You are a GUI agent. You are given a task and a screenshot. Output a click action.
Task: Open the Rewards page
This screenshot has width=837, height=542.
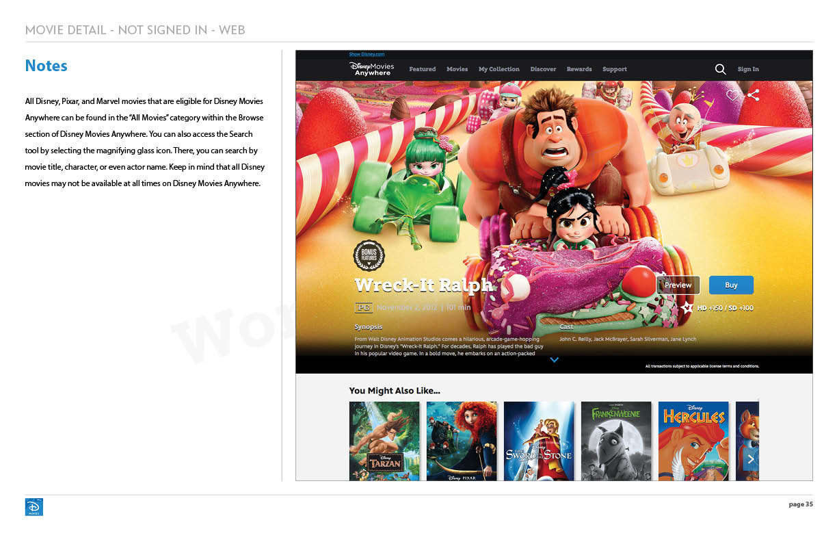coord(579,69)
